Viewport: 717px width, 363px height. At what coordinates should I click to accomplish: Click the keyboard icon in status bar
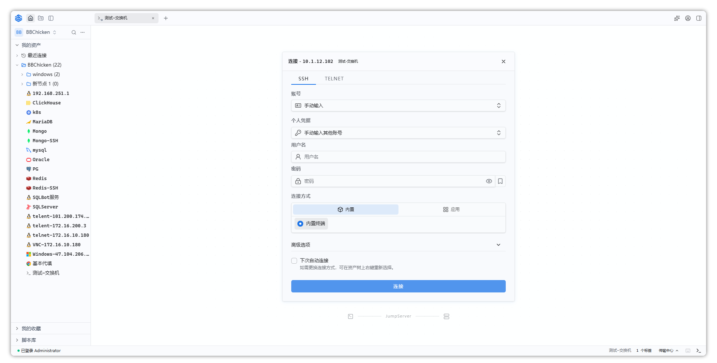(x=688, y=351)
